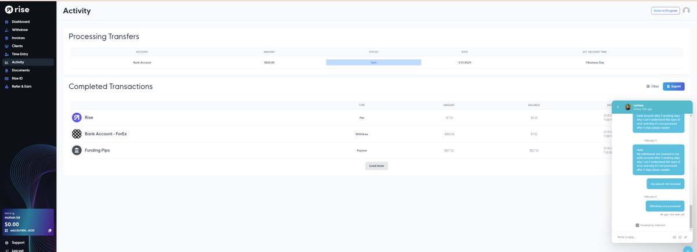Click the Dashboard sidebar icon
This screenshot has height=252, width=697.
click(6, 21)
